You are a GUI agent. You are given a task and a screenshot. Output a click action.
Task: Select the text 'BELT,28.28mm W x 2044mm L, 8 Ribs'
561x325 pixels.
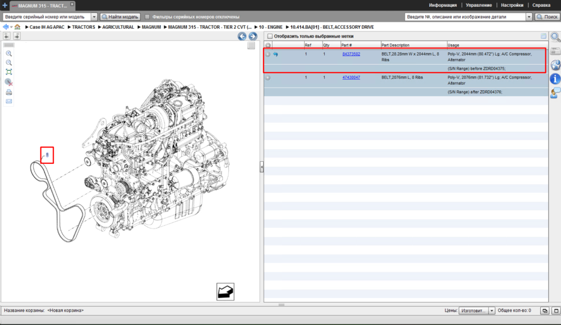(411, 57)
